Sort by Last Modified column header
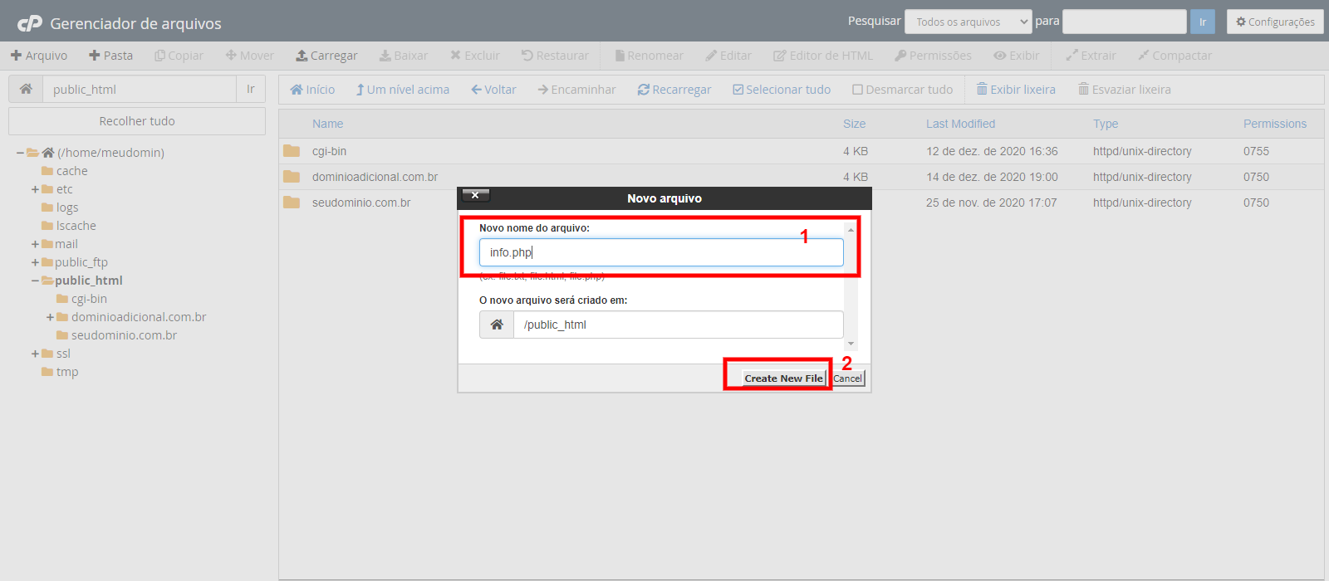 point(960,124)
